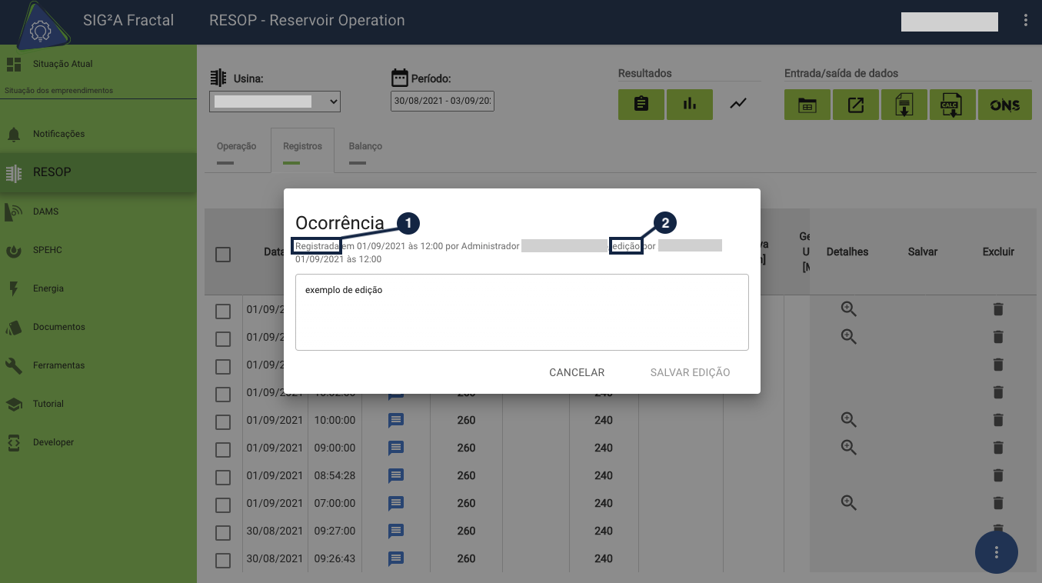Expand the Usina dropdown selector

pyautogui.click(x=275, y=102)
